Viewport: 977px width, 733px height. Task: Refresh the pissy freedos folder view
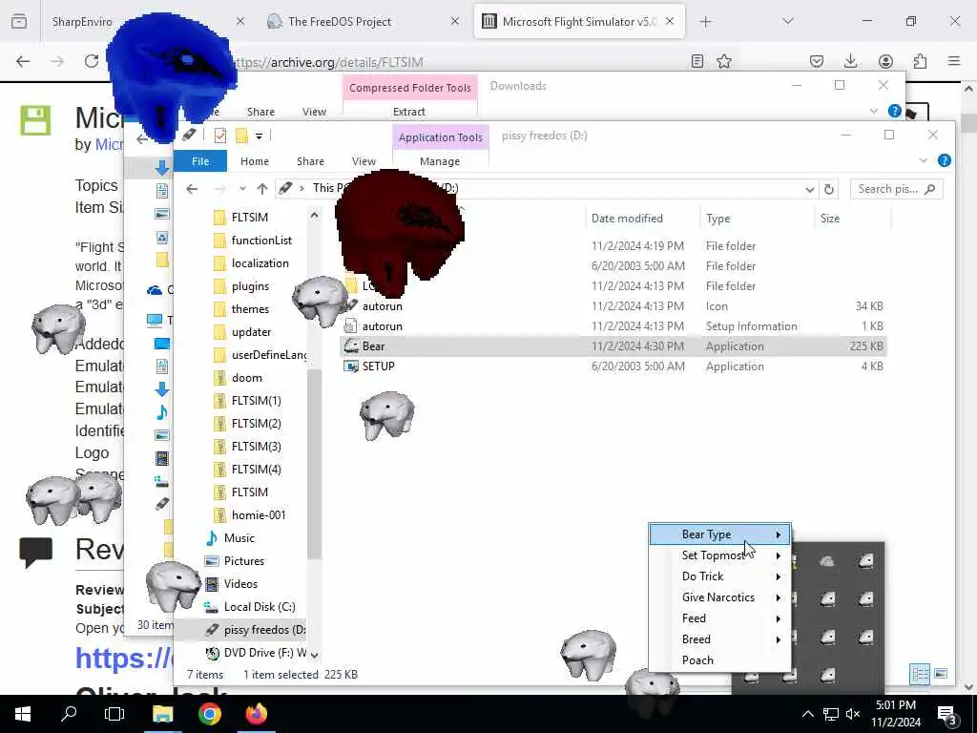[x=829, y=189]
